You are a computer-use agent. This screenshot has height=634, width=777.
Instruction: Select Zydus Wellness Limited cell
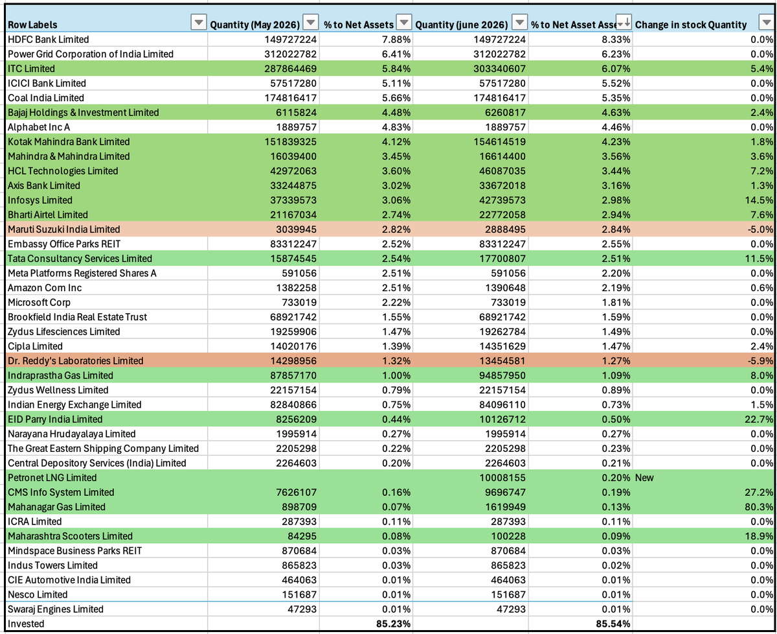click(106, 390)
